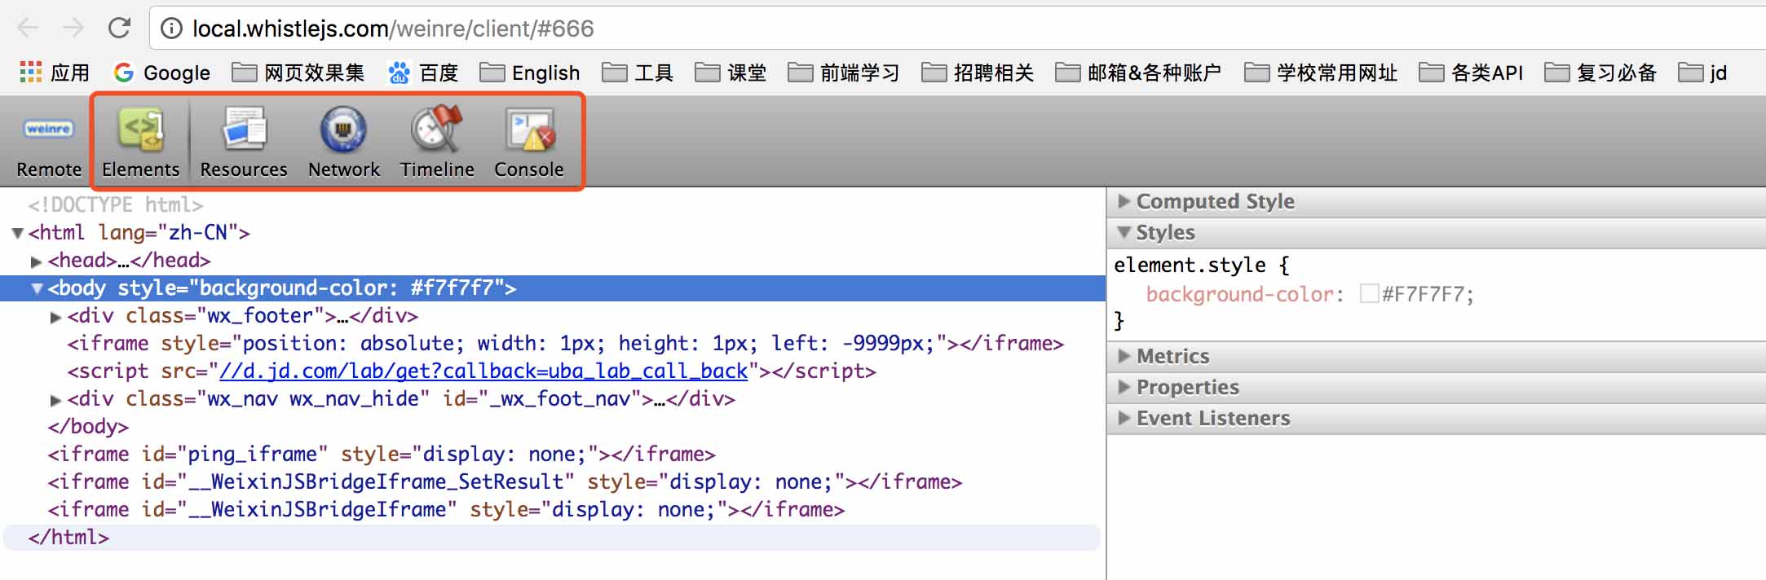Select the absolute-positioned iframe line

pos(565,344)
